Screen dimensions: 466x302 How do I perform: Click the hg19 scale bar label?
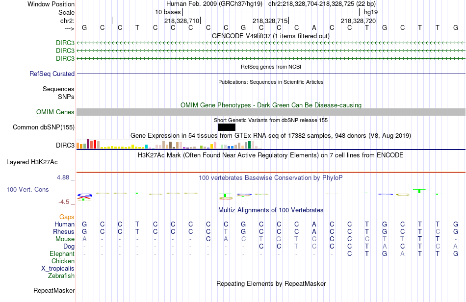[371, 12]
